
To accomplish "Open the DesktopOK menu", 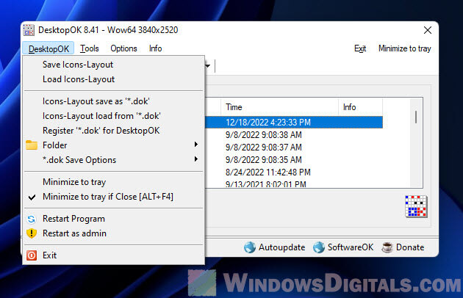I will pyautogui.click(x=49, y=48).
